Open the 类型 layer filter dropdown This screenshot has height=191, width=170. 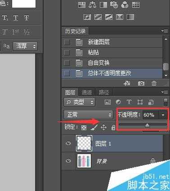coord(79,102)
